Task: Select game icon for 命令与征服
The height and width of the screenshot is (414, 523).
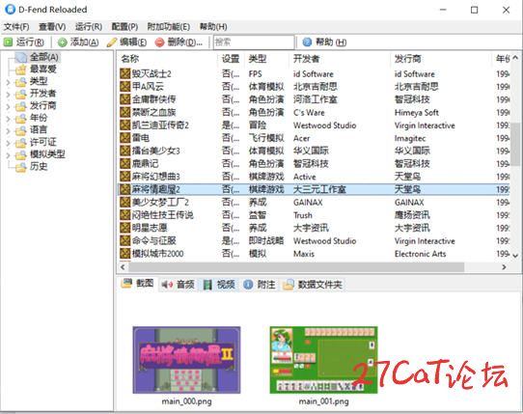Action: point(125,240)
